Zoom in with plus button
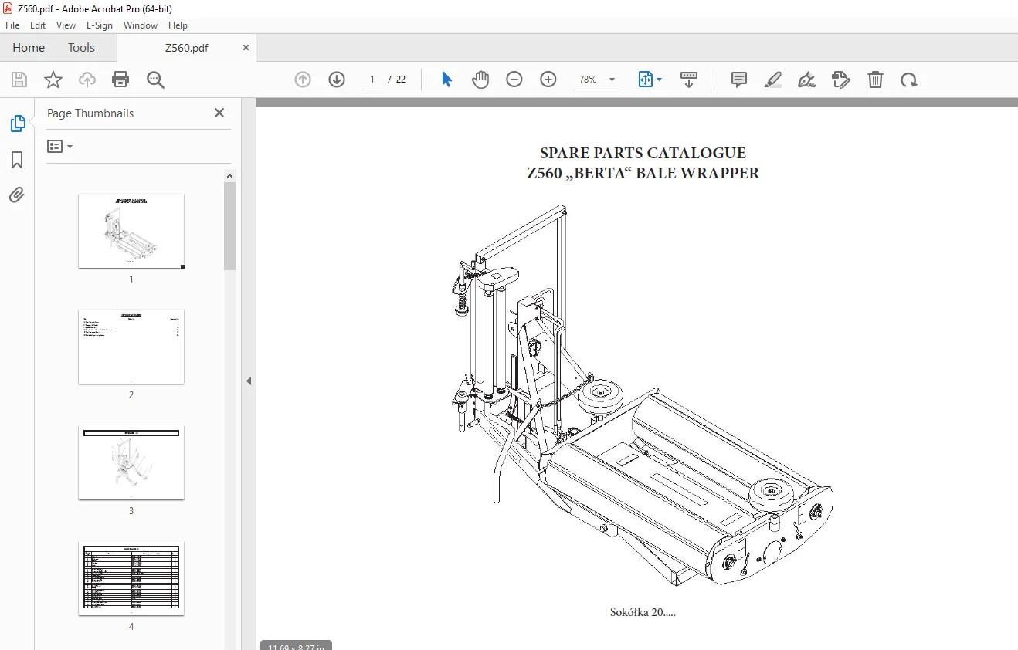Screen dimensions: 1018x650 pyautogui.click(x=548, y=80)
